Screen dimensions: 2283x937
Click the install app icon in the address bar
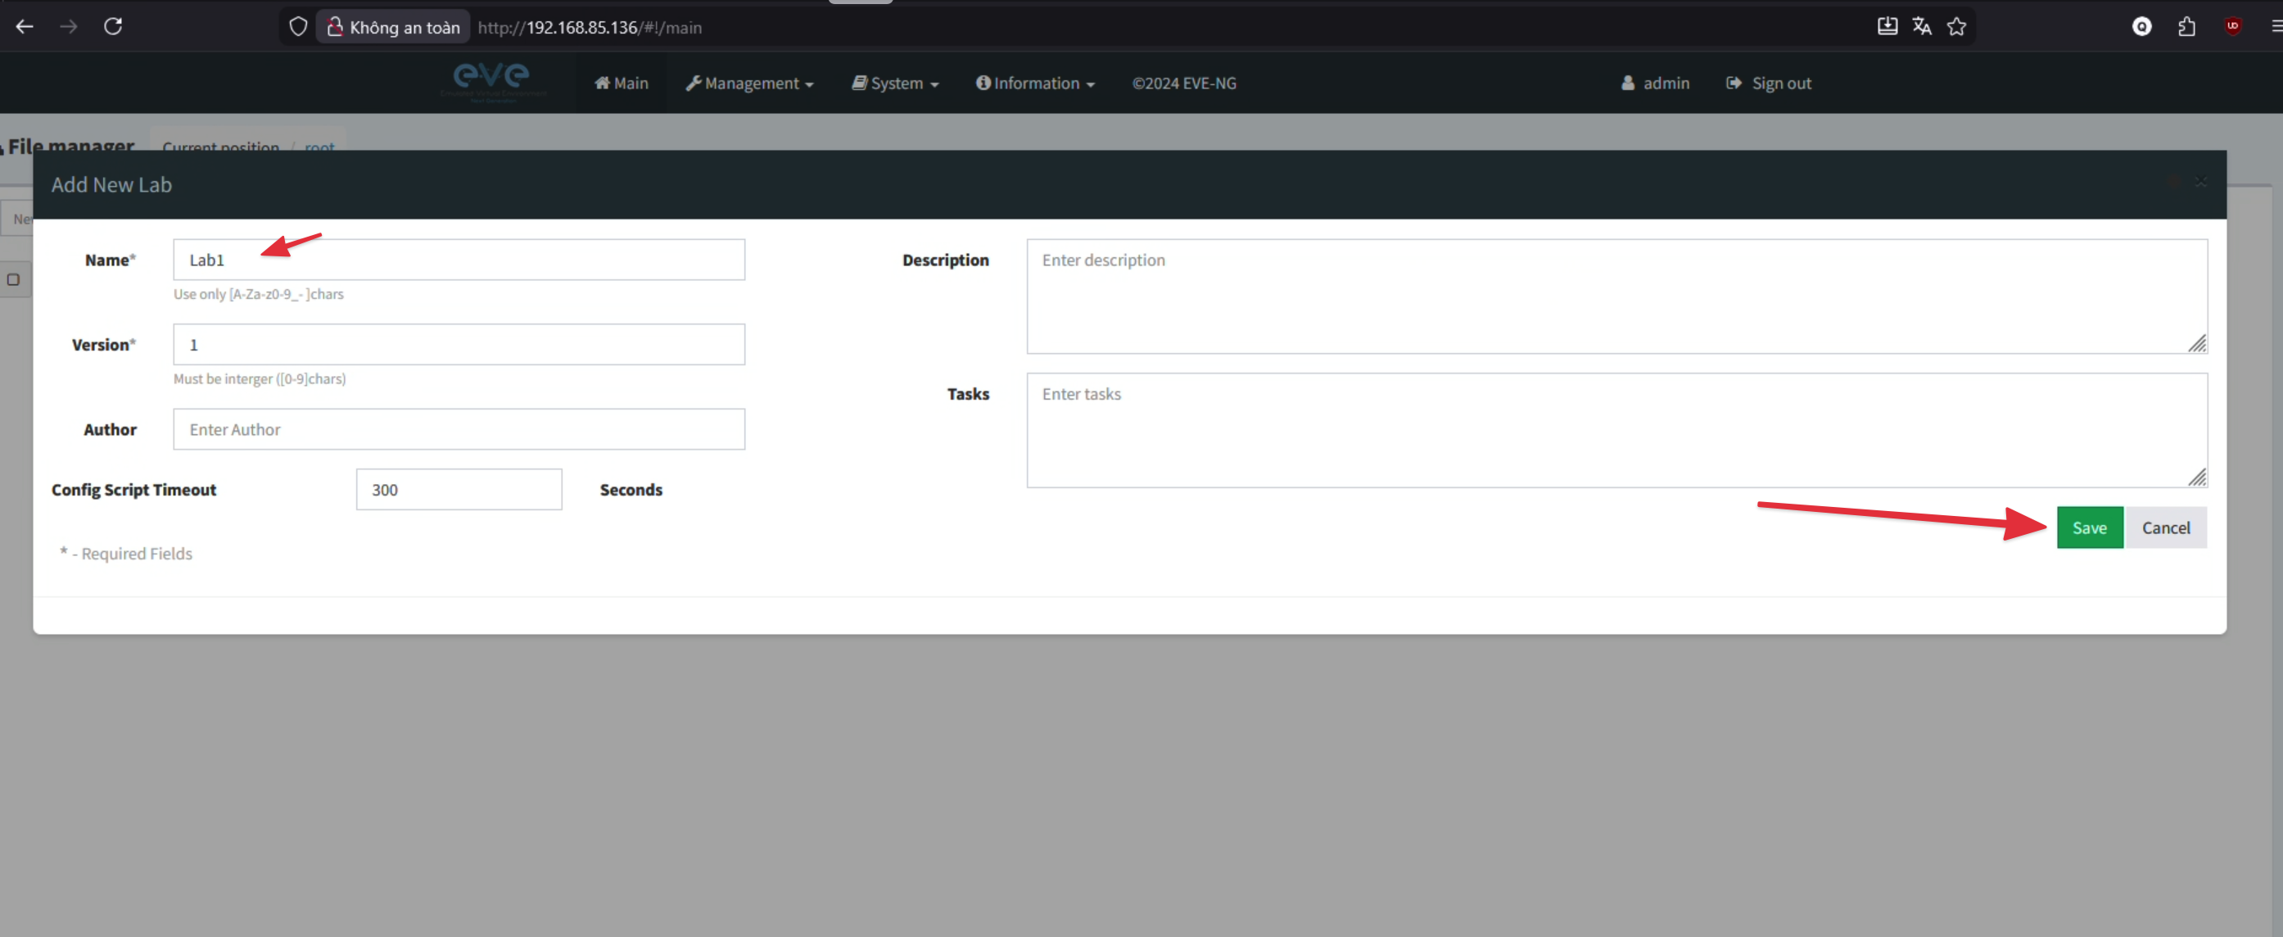tap(1887, 26)
